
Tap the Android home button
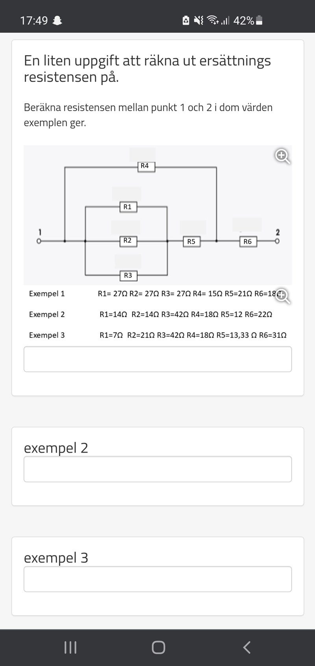tap(158, 647)
